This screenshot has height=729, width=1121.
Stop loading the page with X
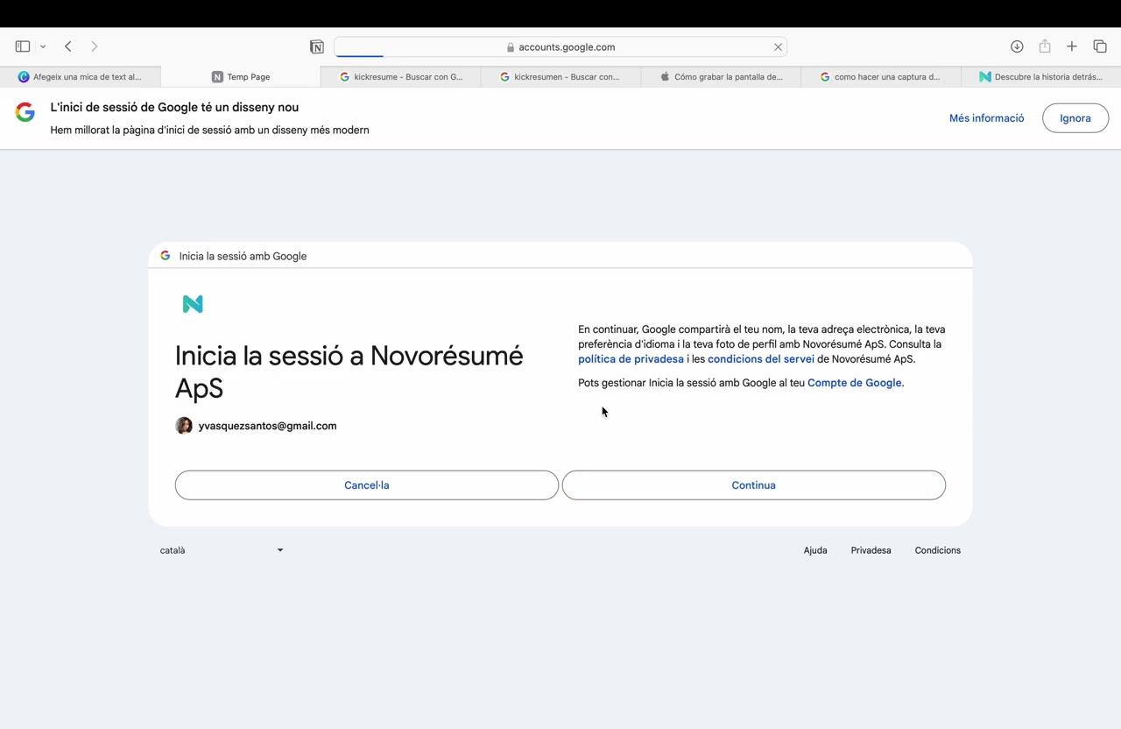(778, 47)
